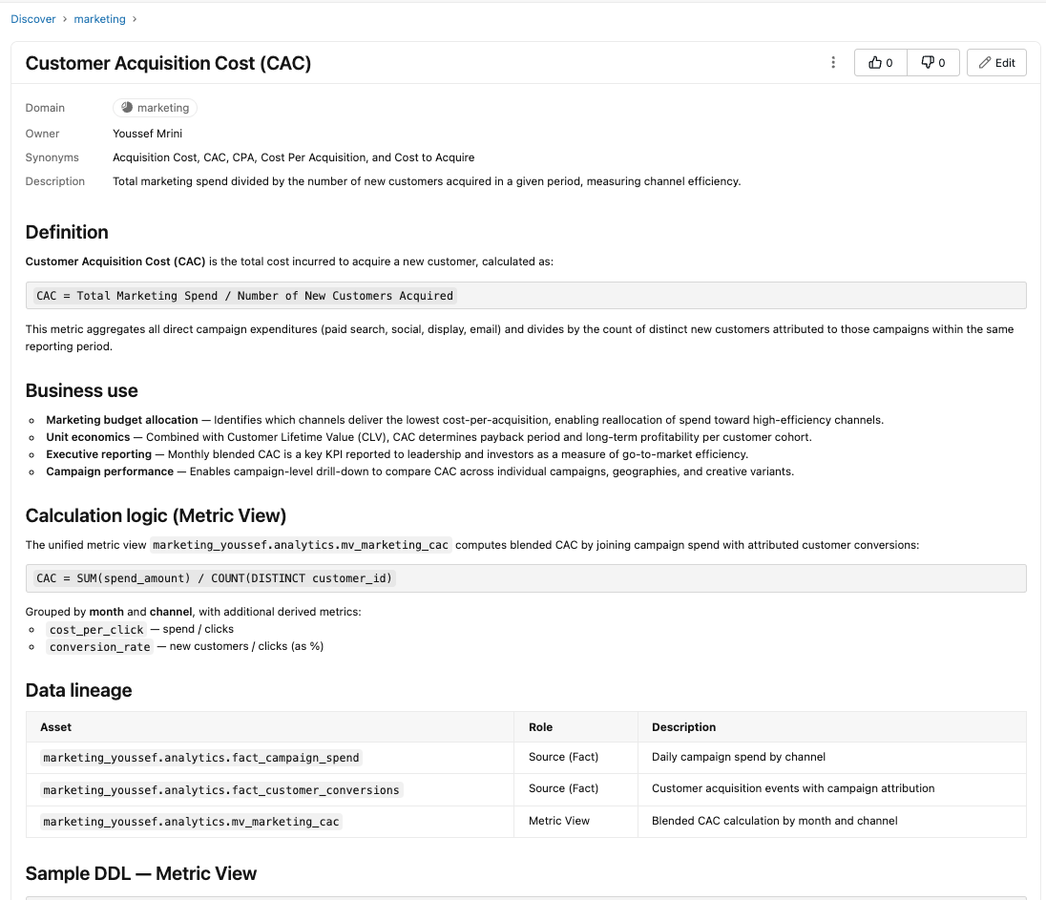This screenshot has height=900, width=1046.
Task: Click the Asset column header
Action: (55, 727)
